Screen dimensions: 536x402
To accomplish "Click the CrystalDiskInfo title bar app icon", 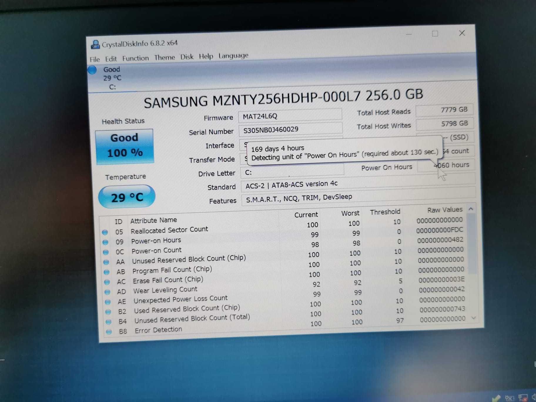I will pyautogui.click(x=95, y=45).
